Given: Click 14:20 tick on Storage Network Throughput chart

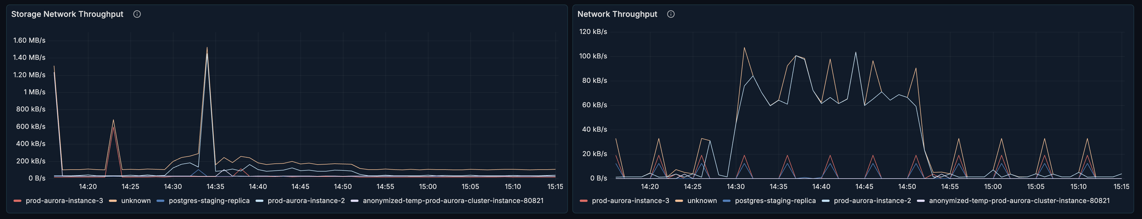Looking at the screenshot, I should 88,187.
